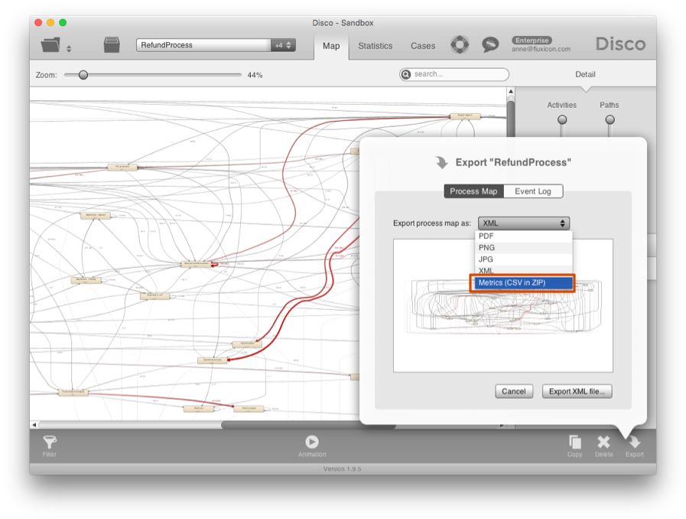Switch to the Map tab
Screen dimensions: 686x519
coord(331,46)
